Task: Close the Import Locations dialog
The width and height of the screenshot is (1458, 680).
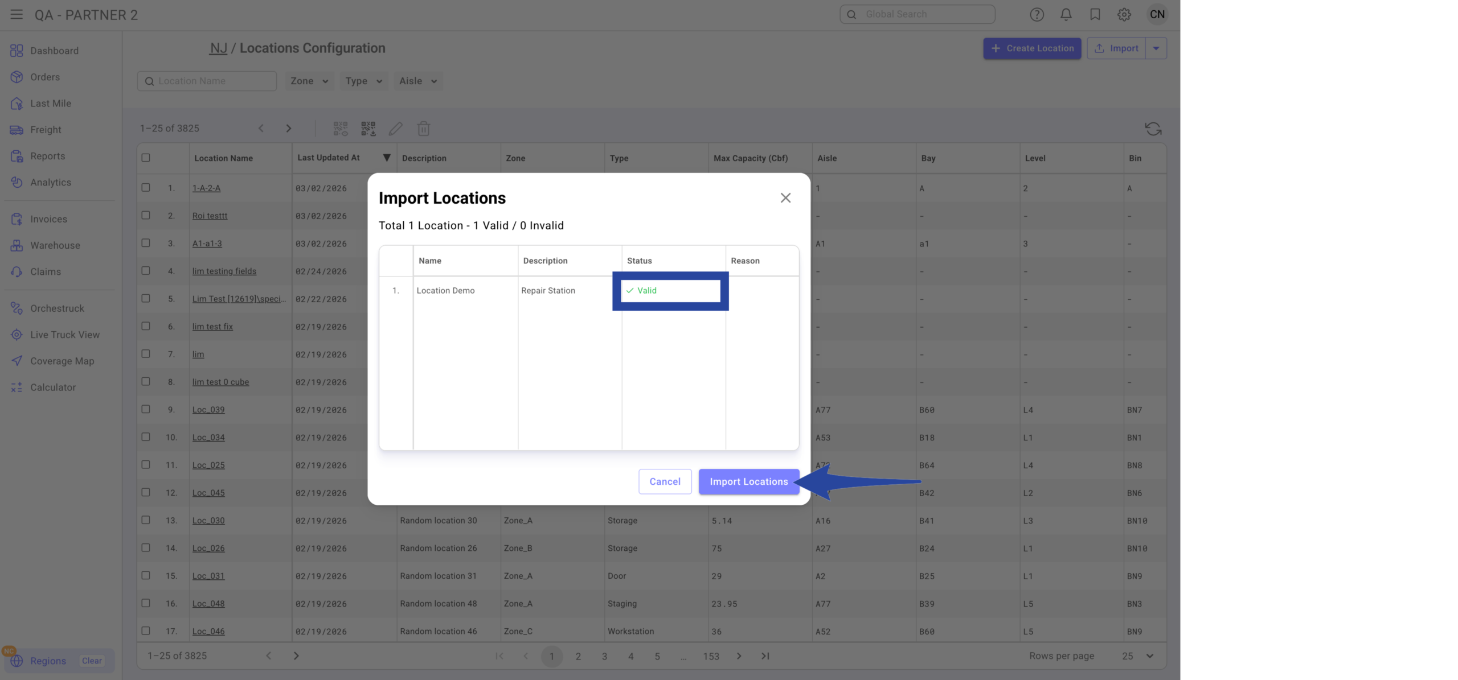Action: 785,198
